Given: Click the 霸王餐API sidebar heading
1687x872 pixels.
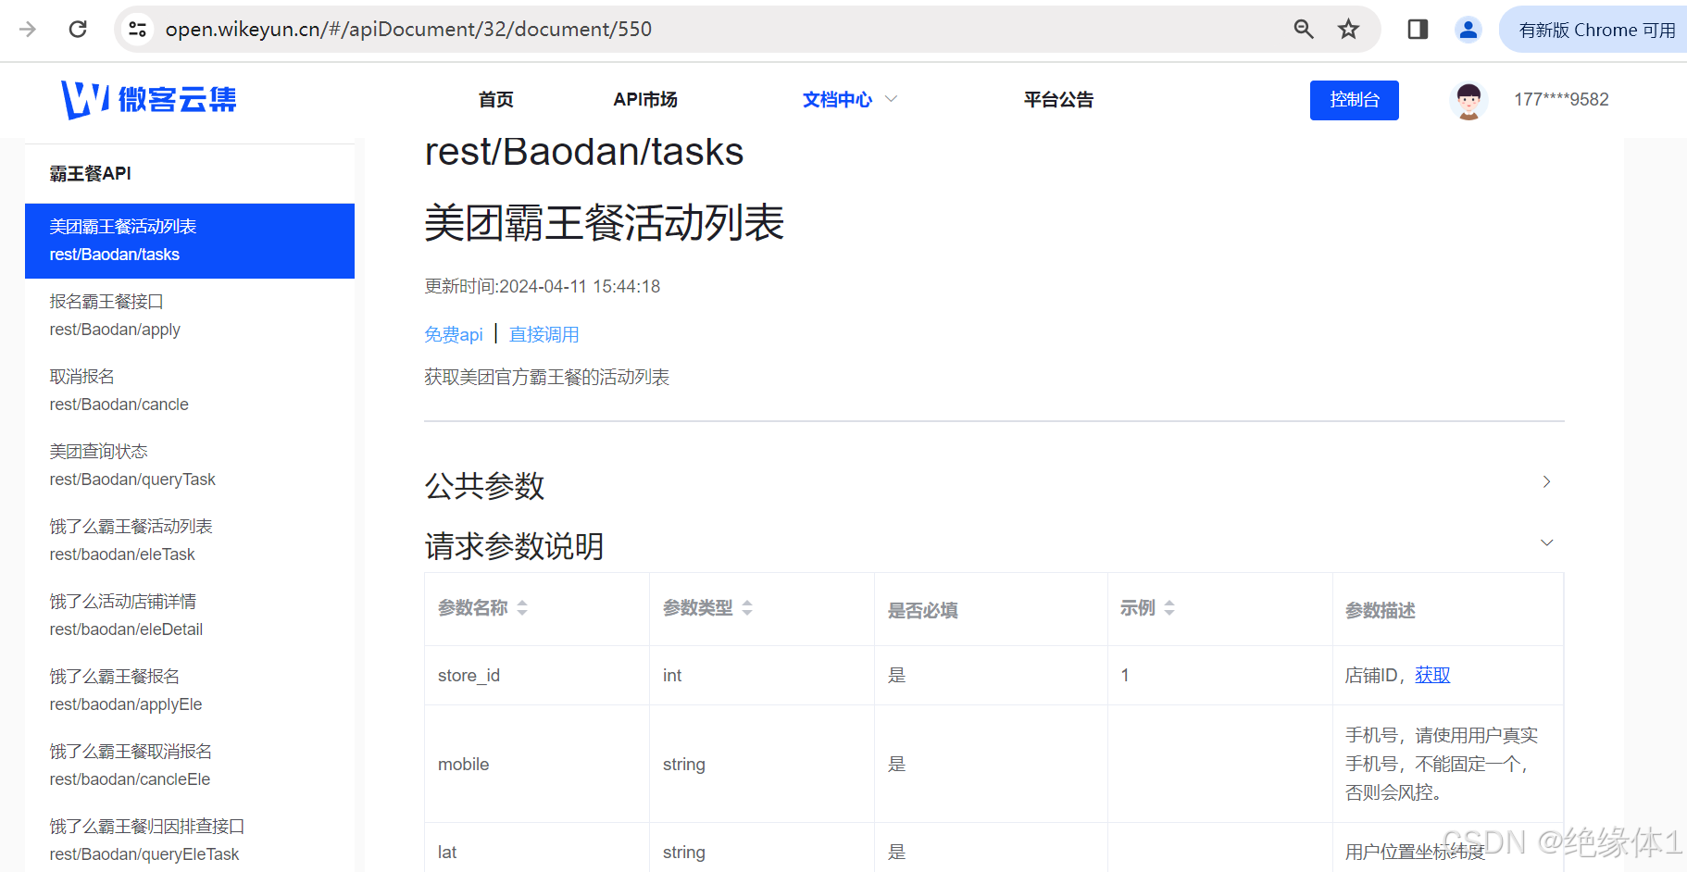Looking at the screenshot, I should [90, 173].
